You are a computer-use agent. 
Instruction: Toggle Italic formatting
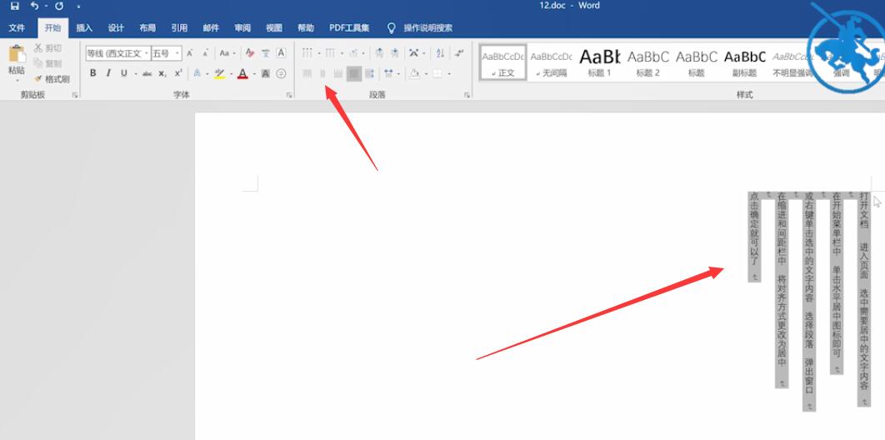click(107, 73)
